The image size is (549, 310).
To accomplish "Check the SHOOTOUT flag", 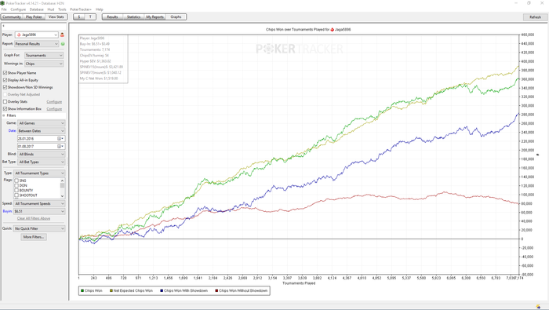I will (16, 195).
